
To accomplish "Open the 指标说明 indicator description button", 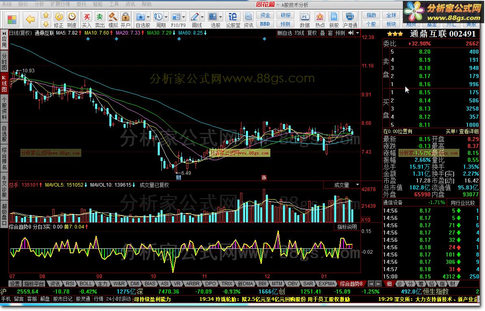I will point(347,227).
